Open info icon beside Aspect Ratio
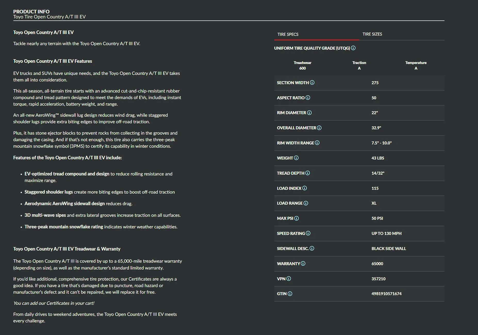Viewport: 478px width, 335px height. [x=308, y=98]
